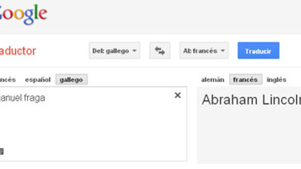Click the red Traductor title link
Screen dimensions: 301x169
tap(18, 51)
